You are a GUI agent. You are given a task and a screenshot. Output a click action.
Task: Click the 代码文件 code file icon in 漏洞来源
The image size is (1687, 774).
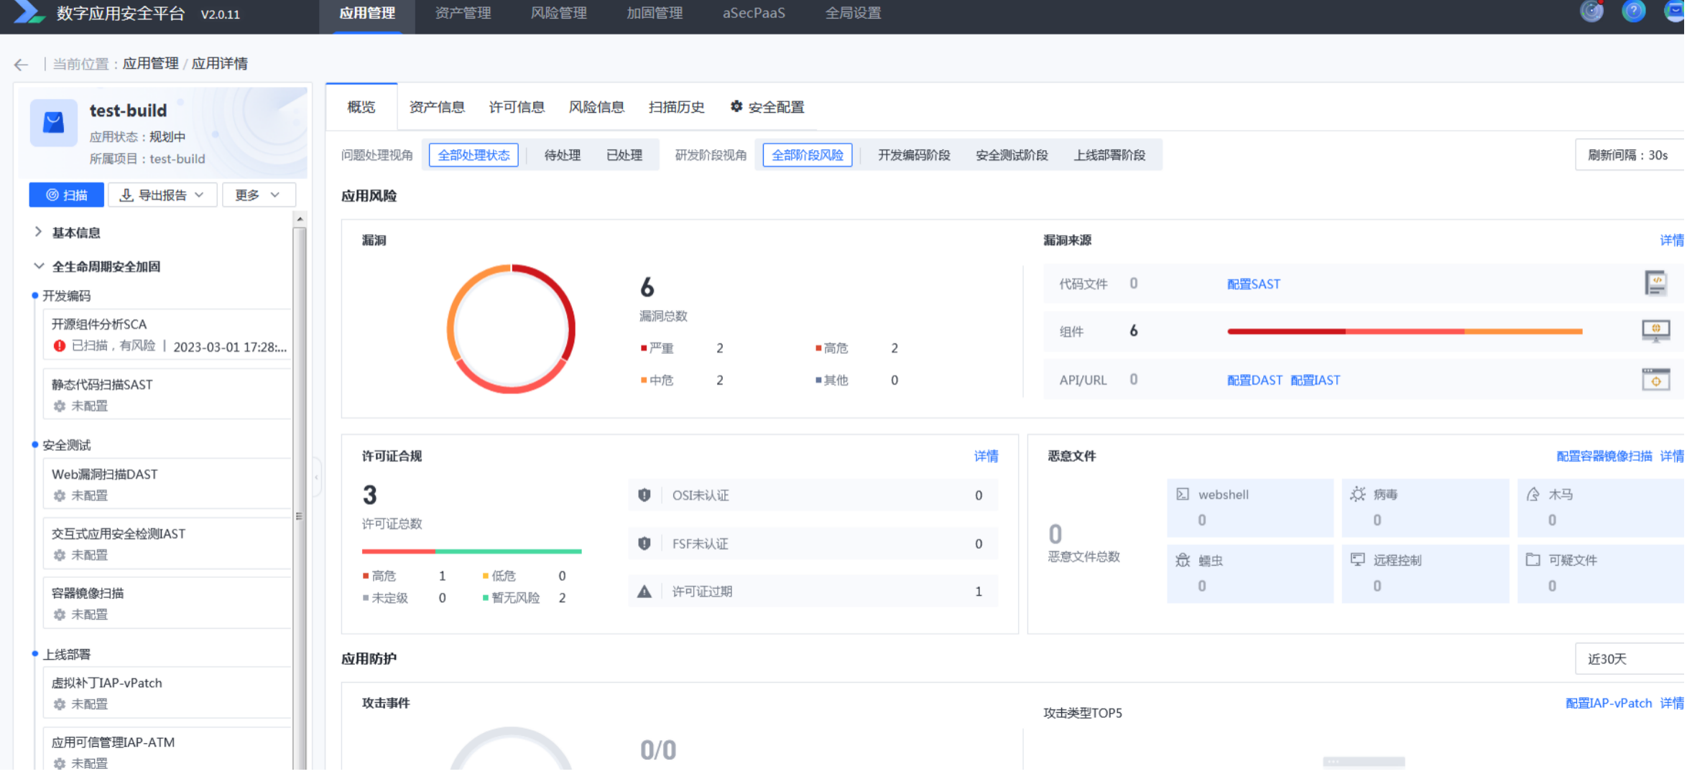coord(1656,283)
